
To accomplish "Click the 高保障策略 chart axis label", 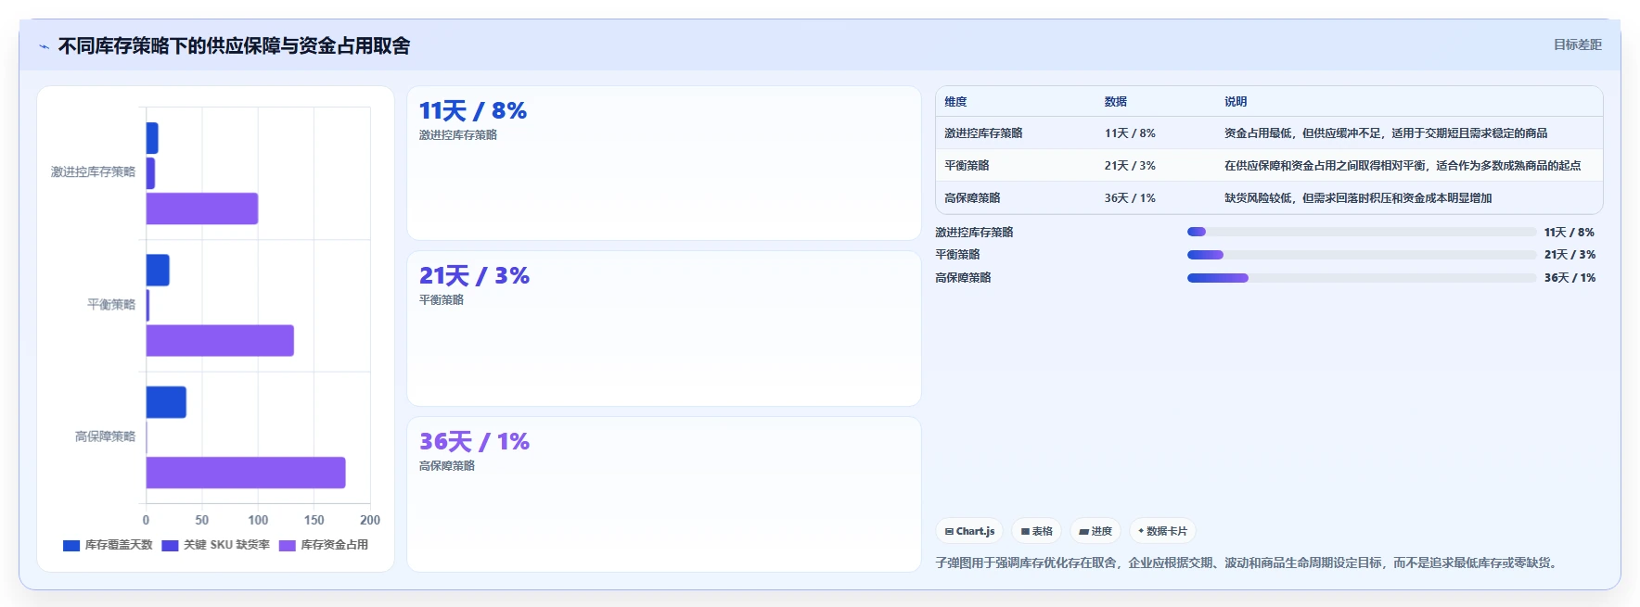I will 105,436.
